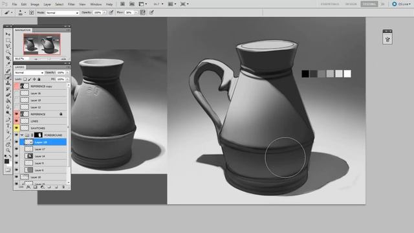414x233 pixels.
Task: Open the Tool Preset picker arrow
Action: (x=12, y=12)
